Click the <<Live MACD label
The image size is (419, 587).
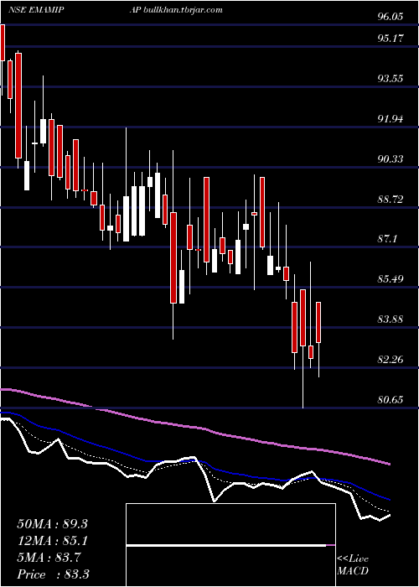(x=353, y=565)
